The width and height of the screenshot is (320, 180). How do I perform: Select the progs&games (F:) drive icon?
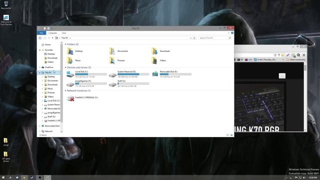tap(70, 84)
